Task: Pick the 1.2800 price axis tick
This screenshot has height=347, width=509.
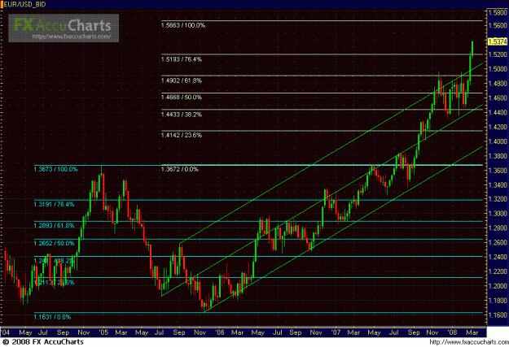Action: [x=498, y=228]
